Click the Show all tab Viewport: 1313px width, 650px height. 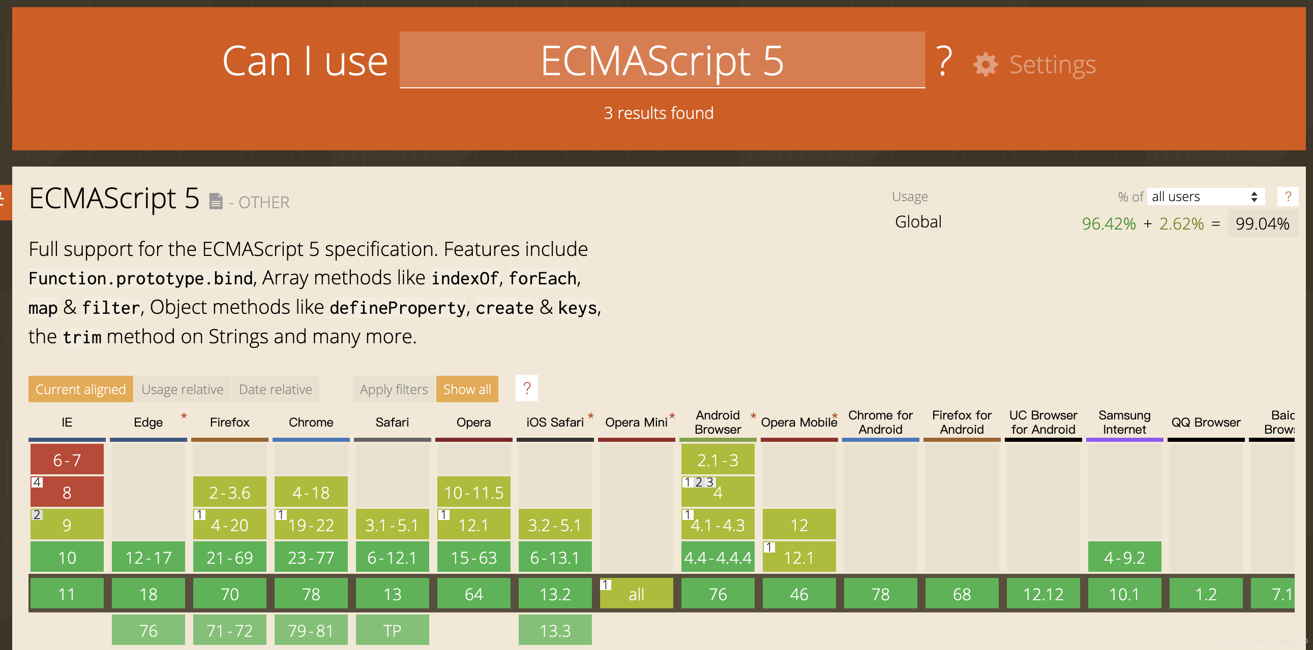coord(467,389)
